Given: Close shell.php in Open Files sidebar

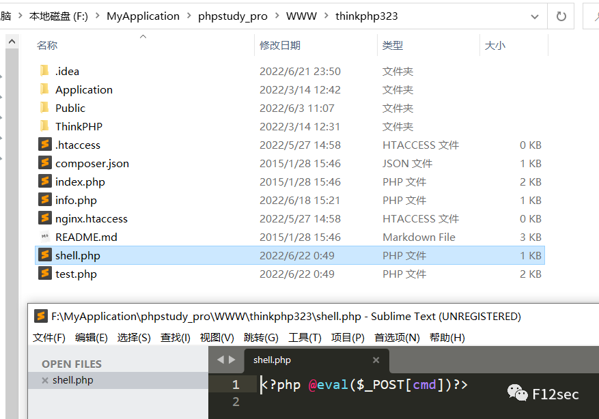Looking at the screenshot, I should tap(44, 380).
